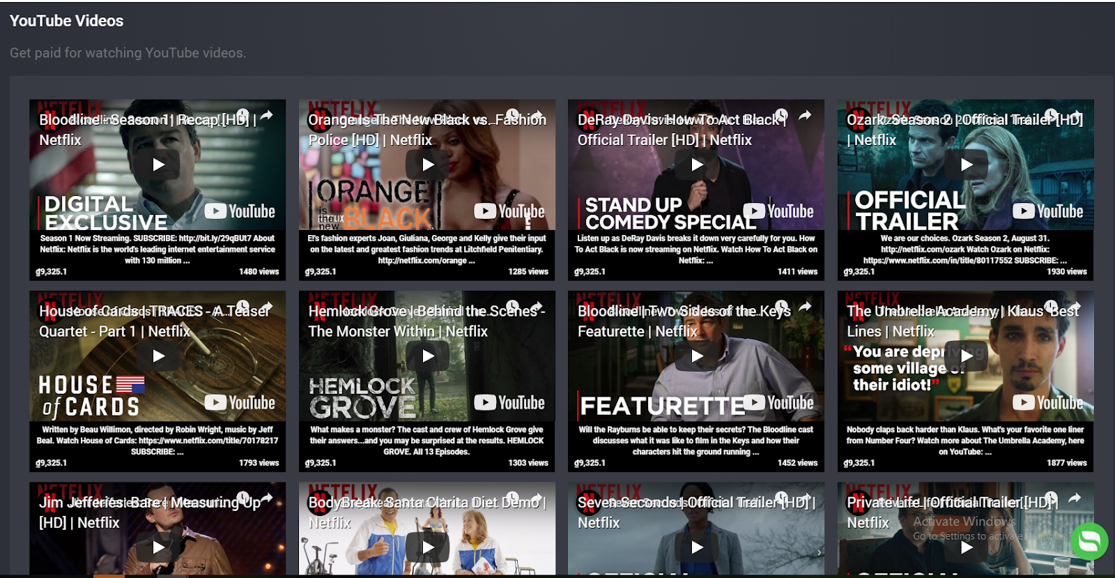The width and height of the screenshot is (1115, 578).
Task: Share the Private Life Official Trailer video
Action: pos(1075,498)
